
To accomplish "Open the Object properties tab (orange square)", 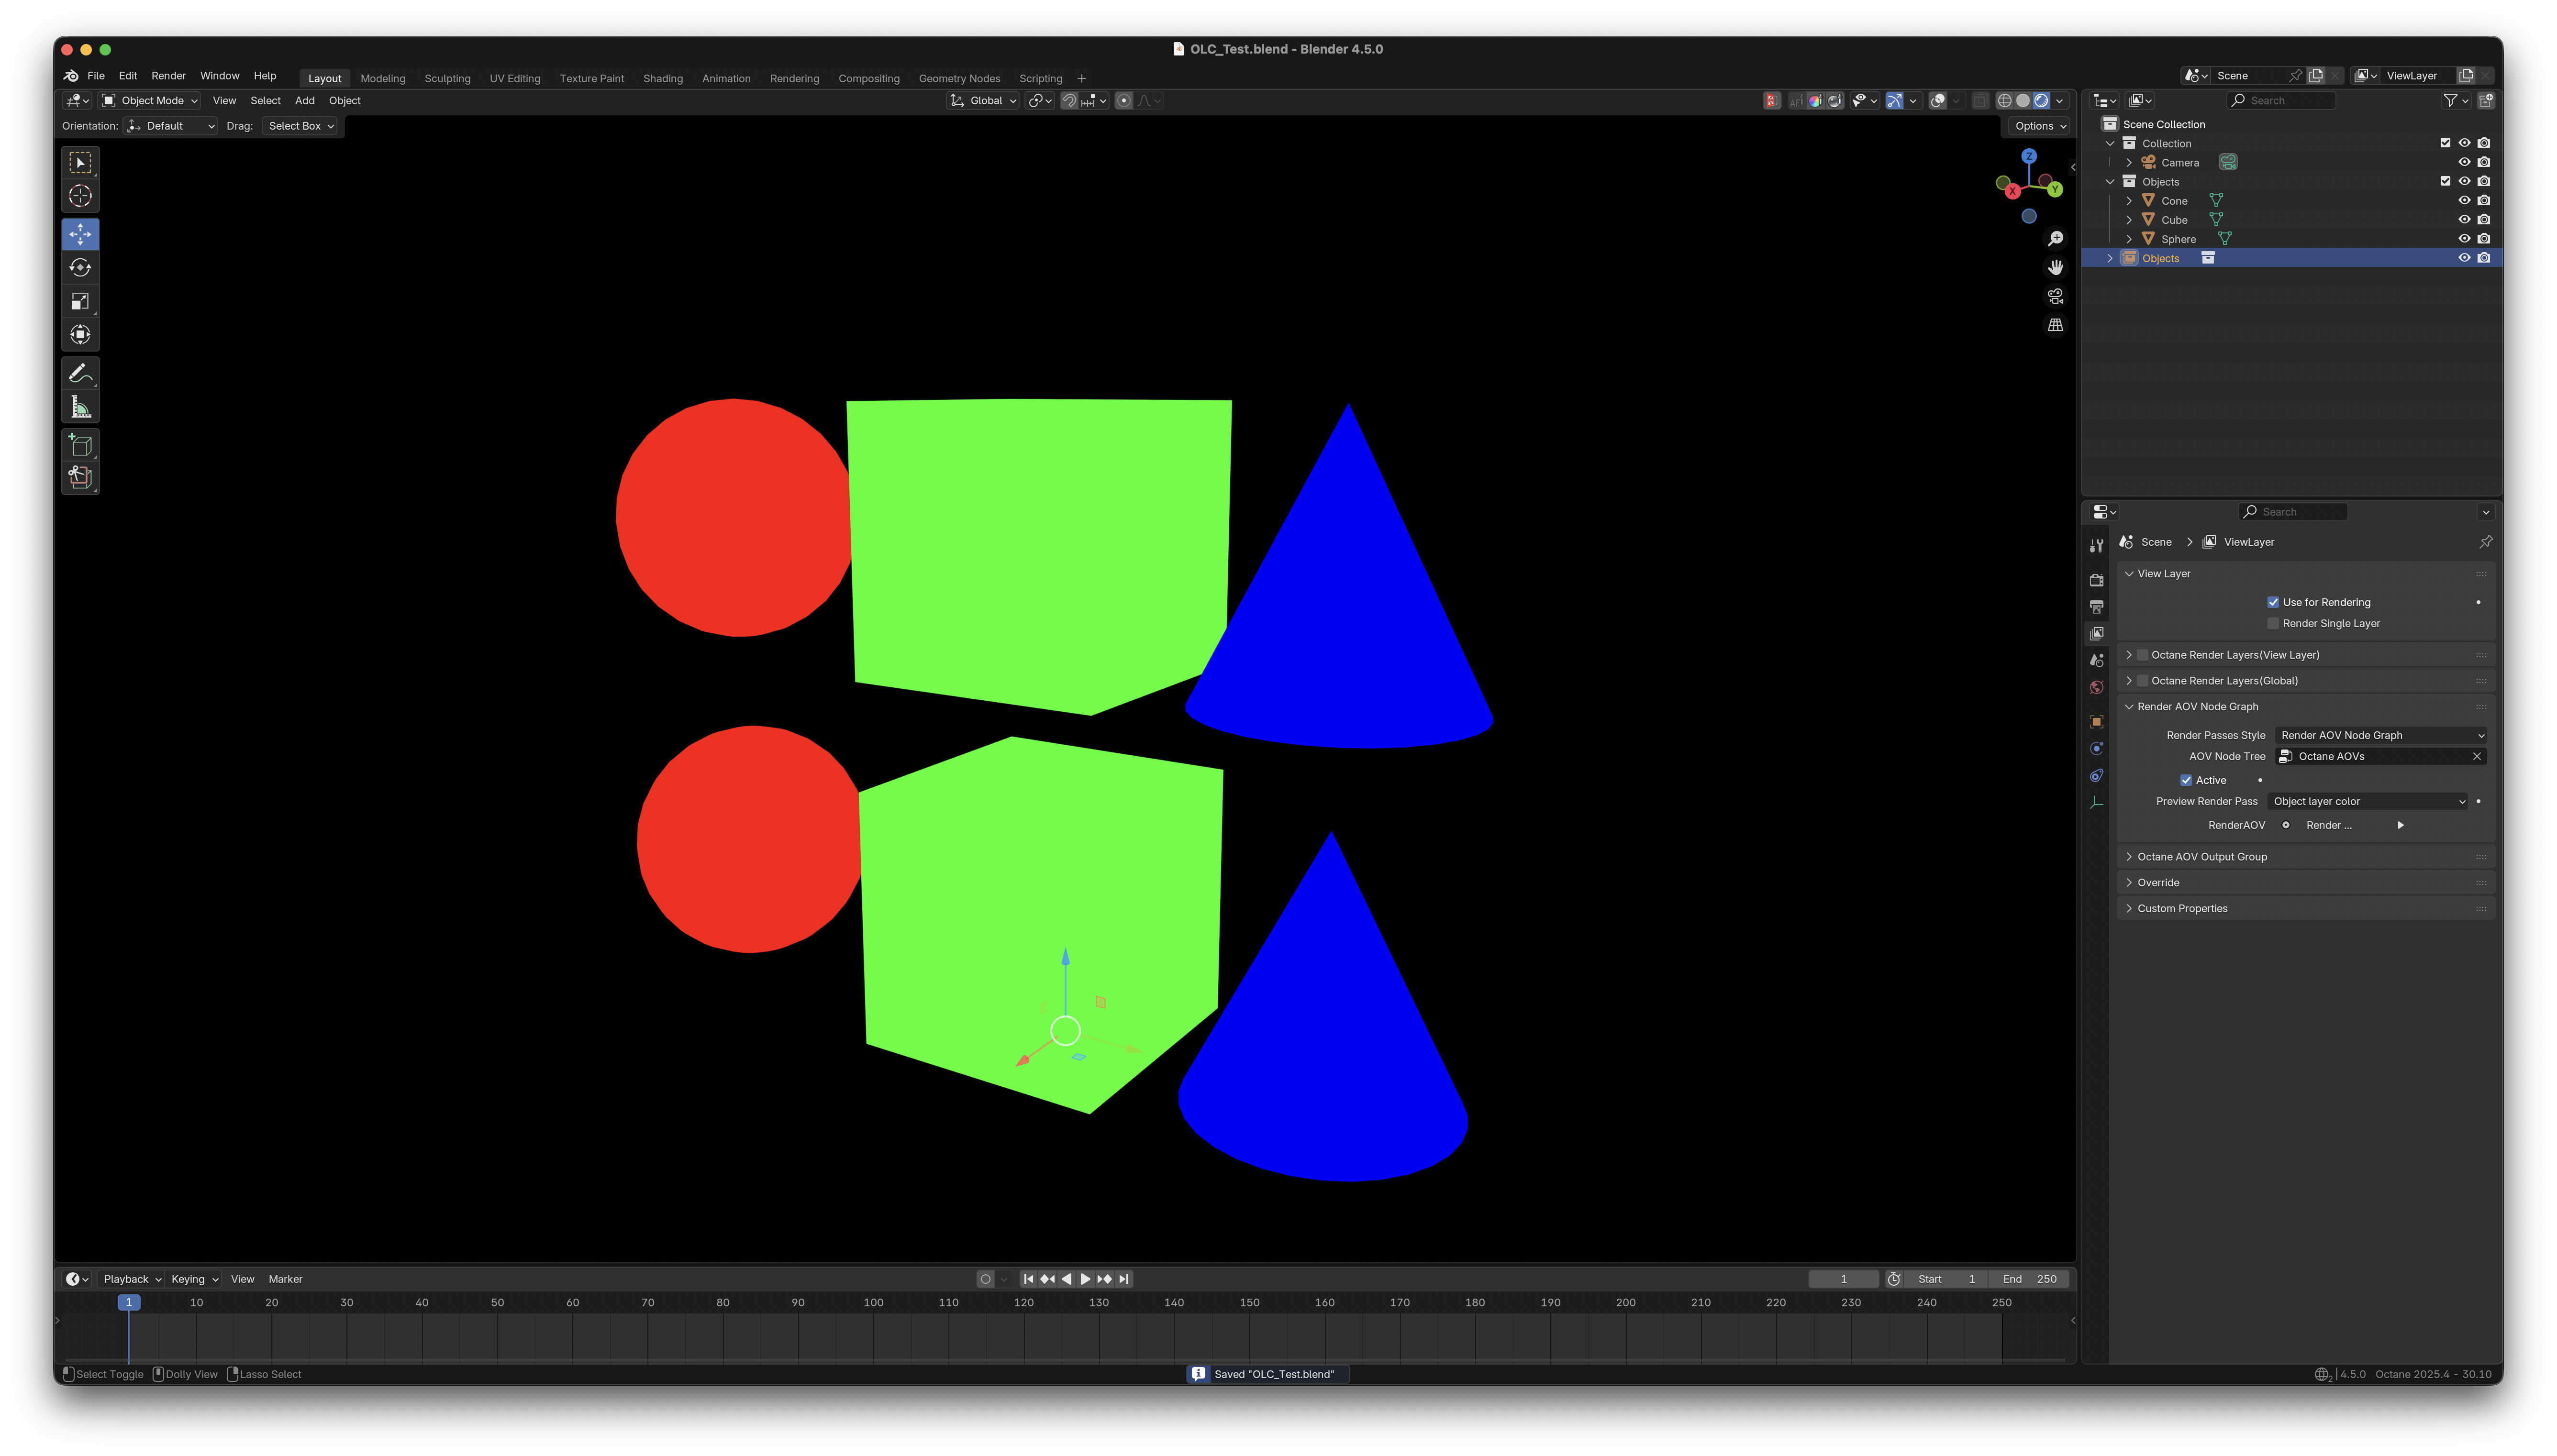I will 2096,722.
